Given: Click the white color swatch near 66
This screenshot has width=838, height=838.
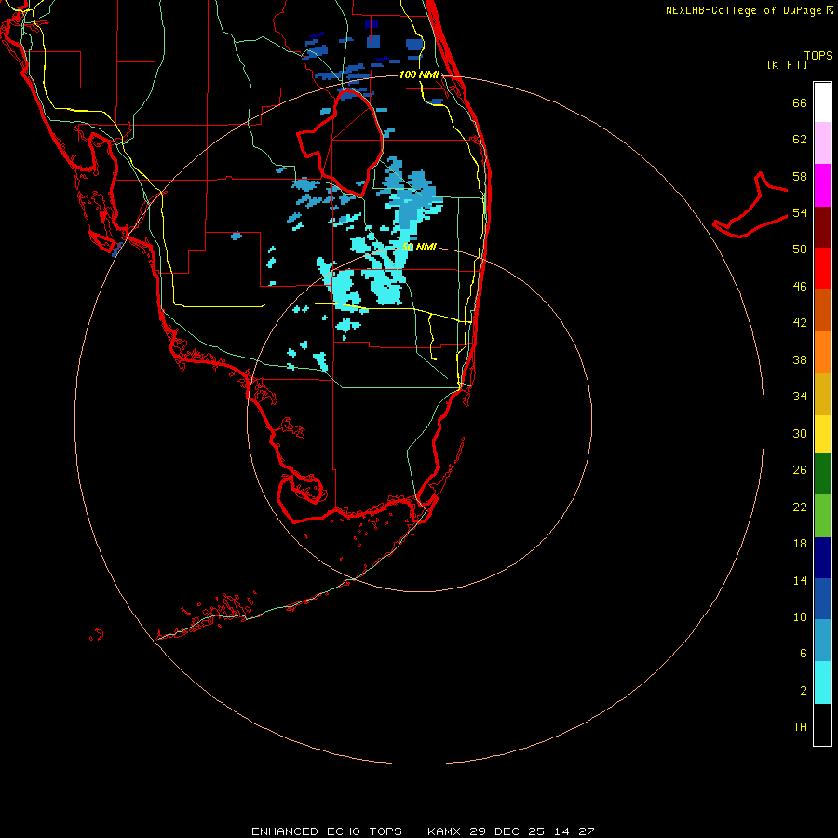Looking at the screenshot, I should click(x=822, y=102).
